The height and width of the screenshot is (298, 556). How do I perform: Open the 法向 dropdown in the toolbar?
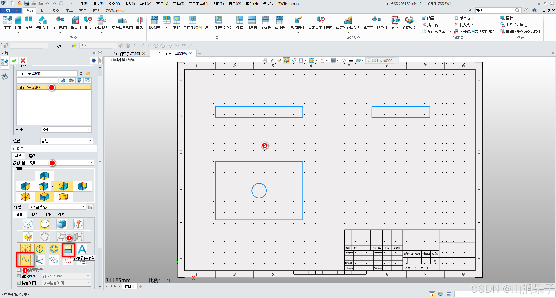point(98,46)
